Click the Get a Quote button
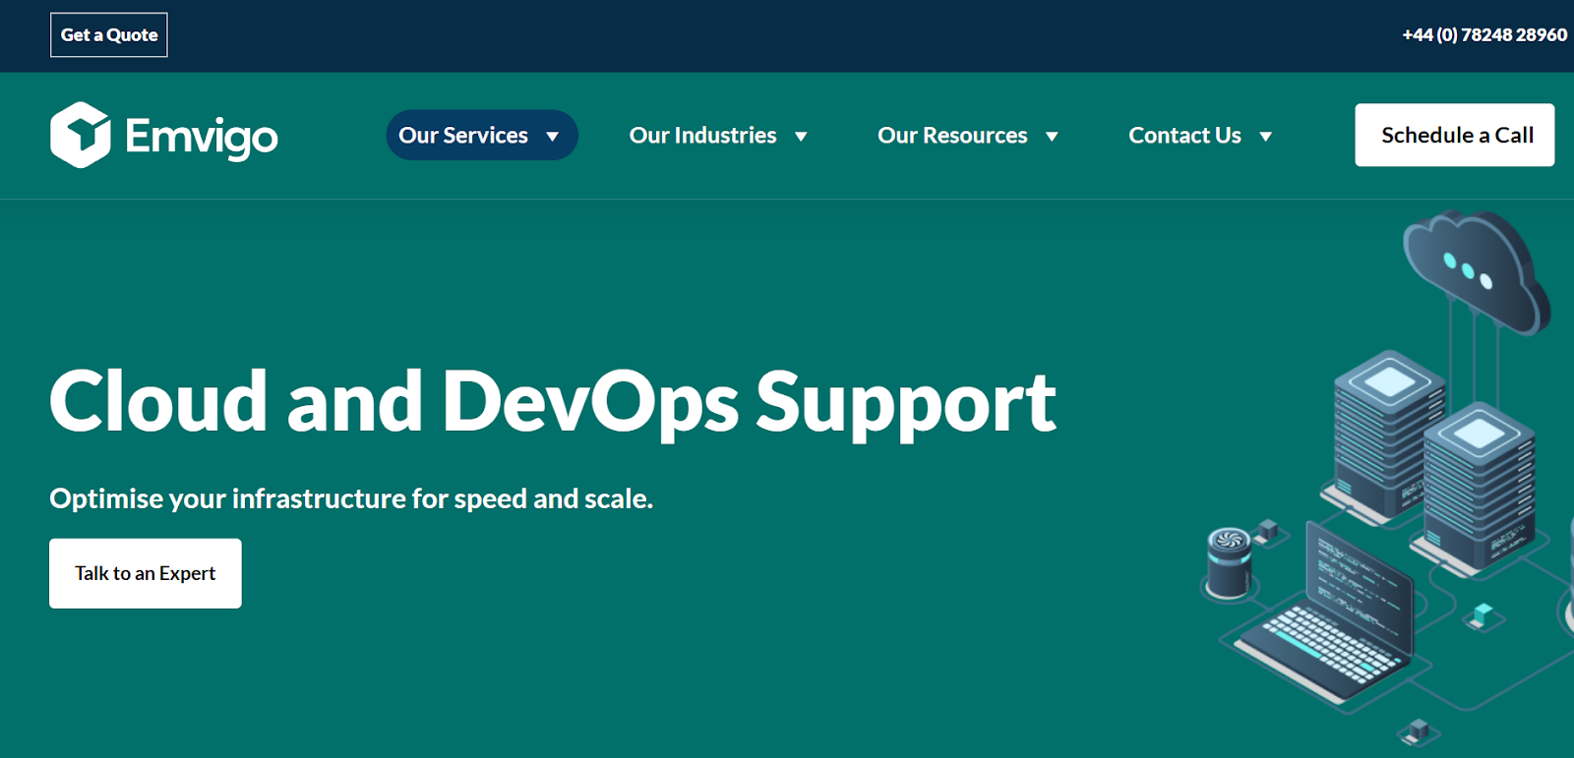Screen dimensions: 1574x758 point(109,35)
